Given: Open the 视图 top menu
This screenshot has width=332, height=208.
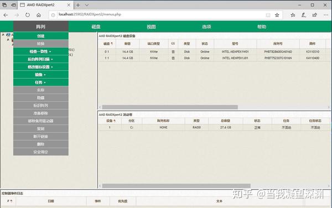Looking at the screenshot, I should point(151,27).
